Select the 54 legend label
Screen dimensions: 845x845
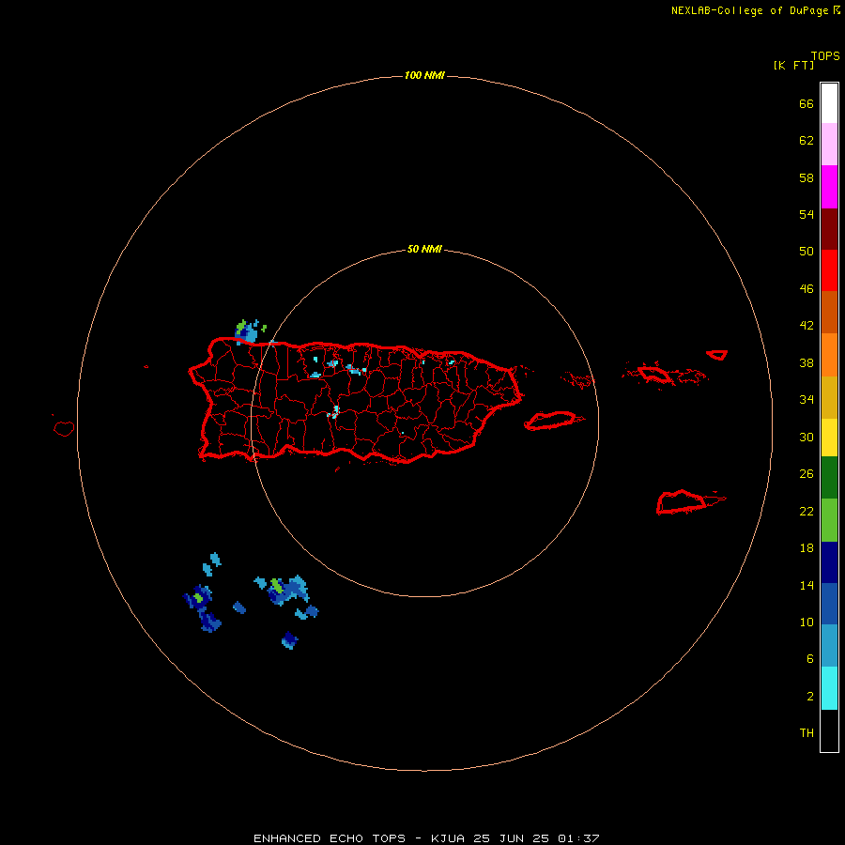tap(807, 214)
